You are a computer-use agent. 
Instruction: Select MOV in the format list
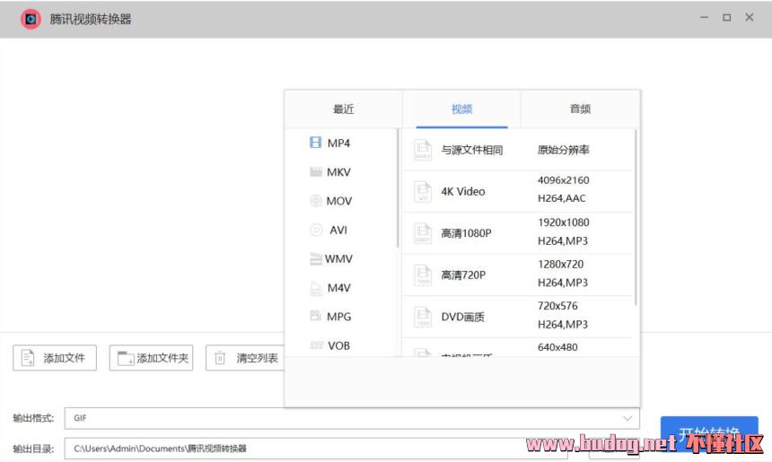(x=339, y=201)
